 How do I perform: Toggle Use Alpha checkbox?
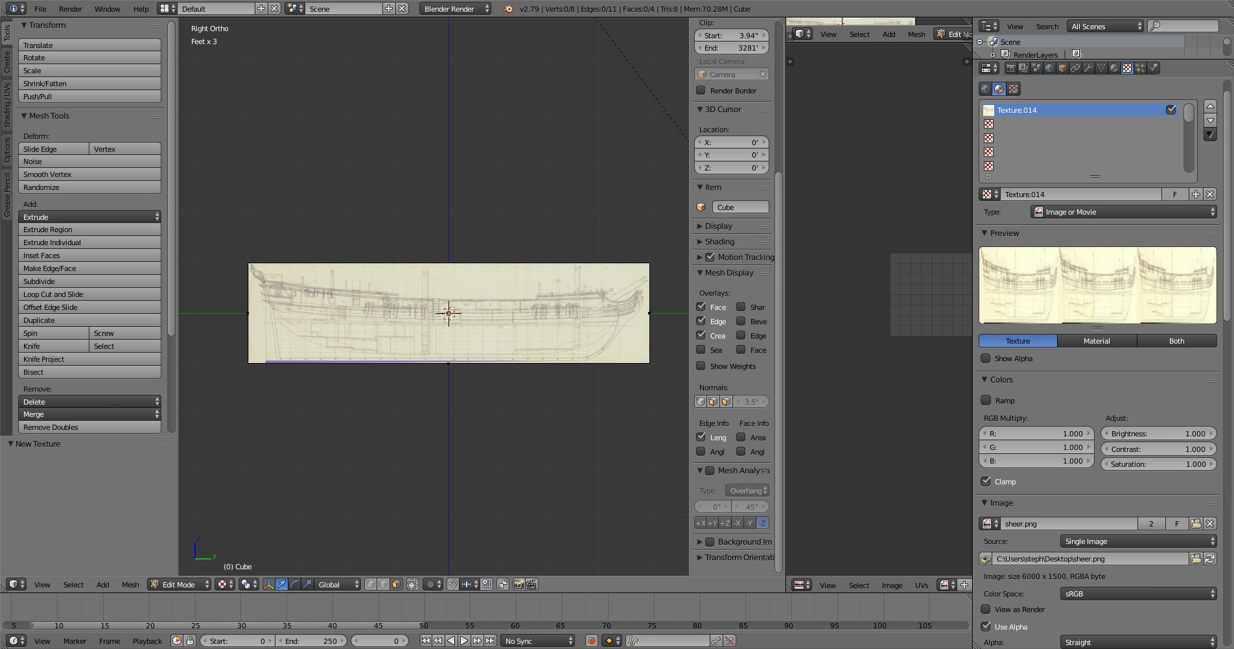point(986,626)
